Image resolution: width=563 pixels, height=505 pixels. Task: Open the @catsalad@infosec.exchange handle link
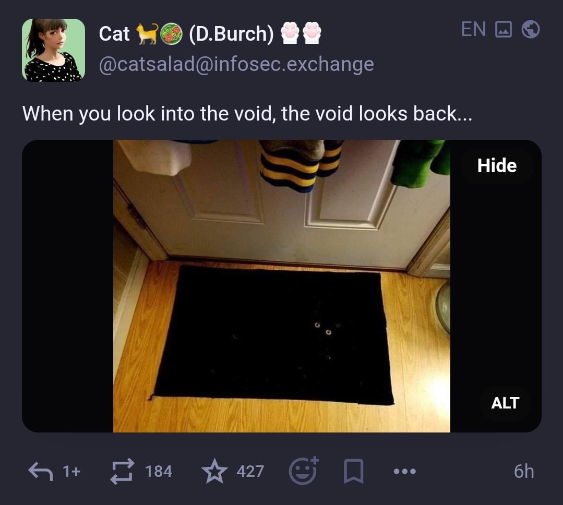(x=236, y=65)
